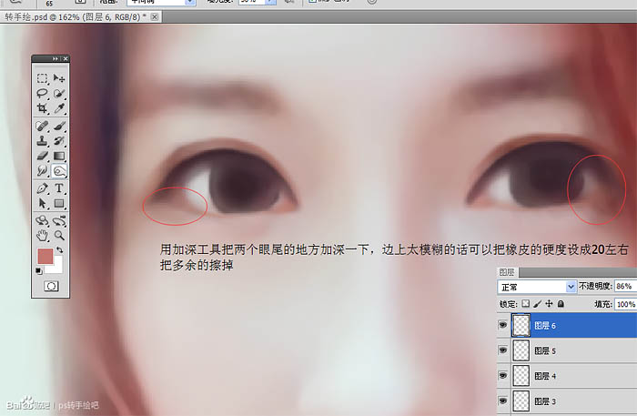Select the 图层 4 layer name
Image resolution: width=637 pixels, height=416 pixels.
coord(545,376)
